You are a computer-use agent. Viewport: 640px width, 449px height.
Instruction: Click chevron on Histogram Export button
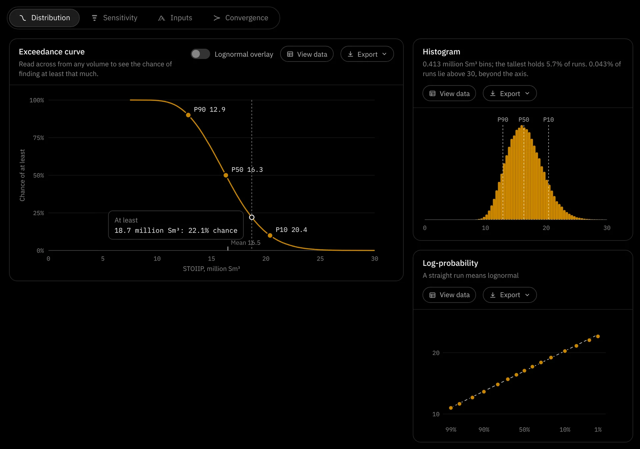click(x=527, y=93)
